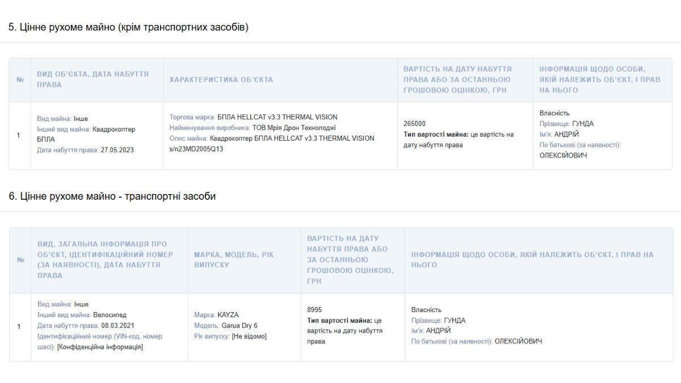Click patronymic 'ОЛЕКСІЙОВИЧ' in the bicycle row
Viewport: 681px width, 383px height.
click(518, 342)
